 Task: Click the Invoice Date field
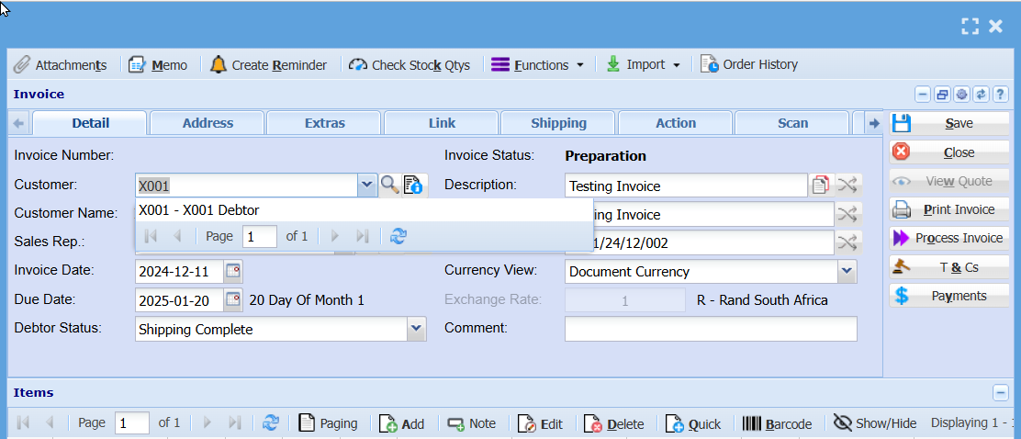coord(180,270)
